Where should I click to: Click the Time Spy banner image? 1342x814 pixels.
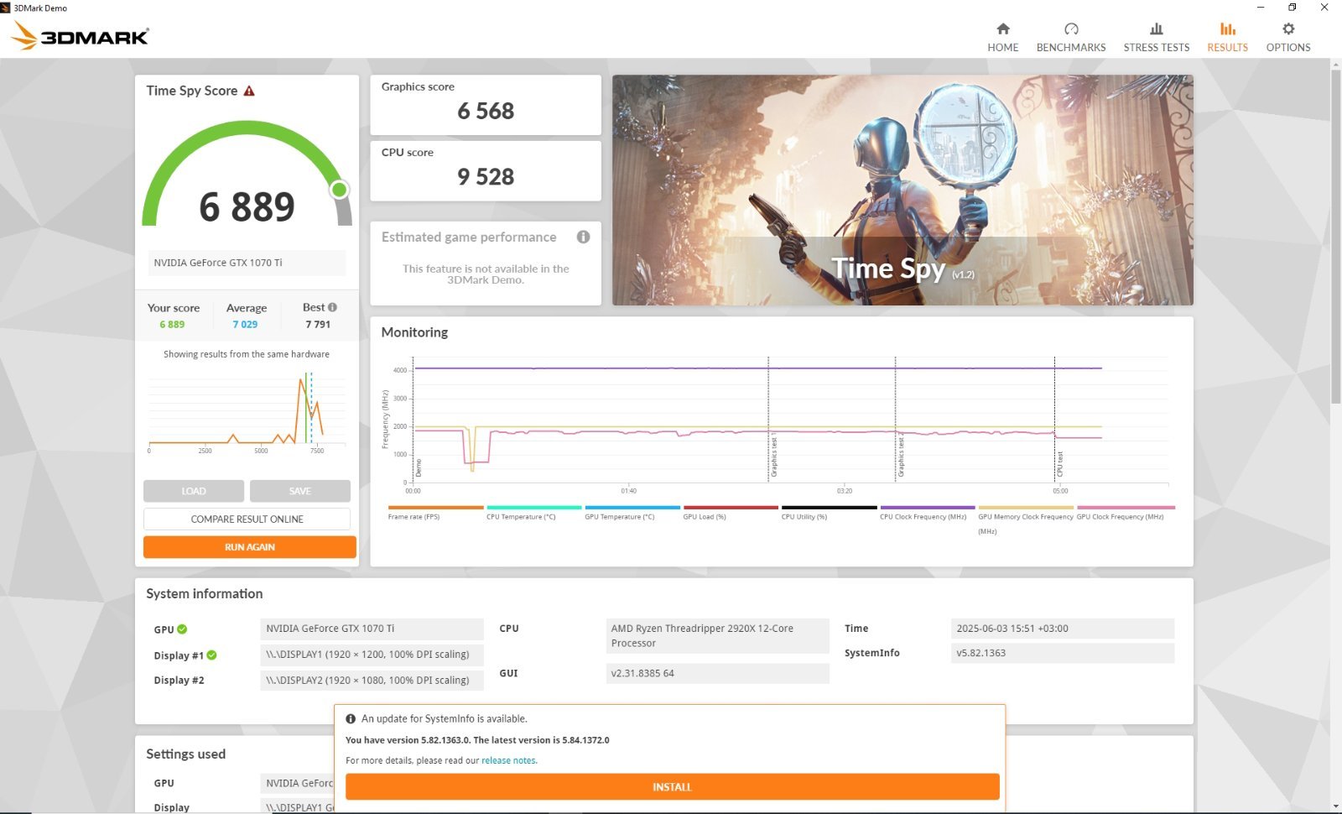click(x=902, y=190)
